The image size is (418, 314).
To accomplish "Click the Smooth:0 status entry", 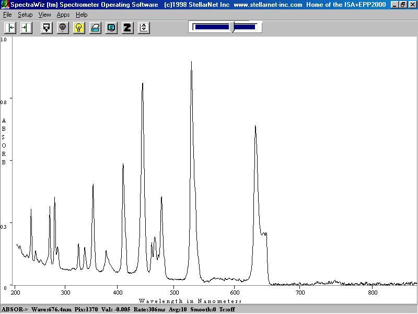I will click(203, 309).
